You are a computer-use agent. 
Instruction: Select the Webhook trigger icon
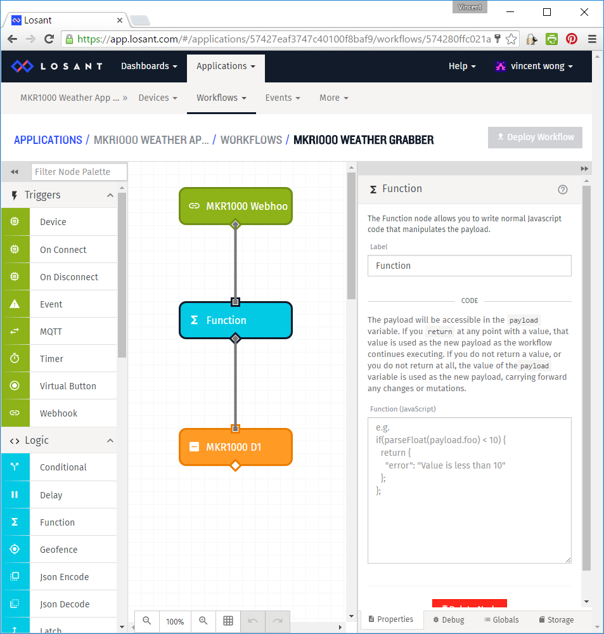(x=15, y=413)
